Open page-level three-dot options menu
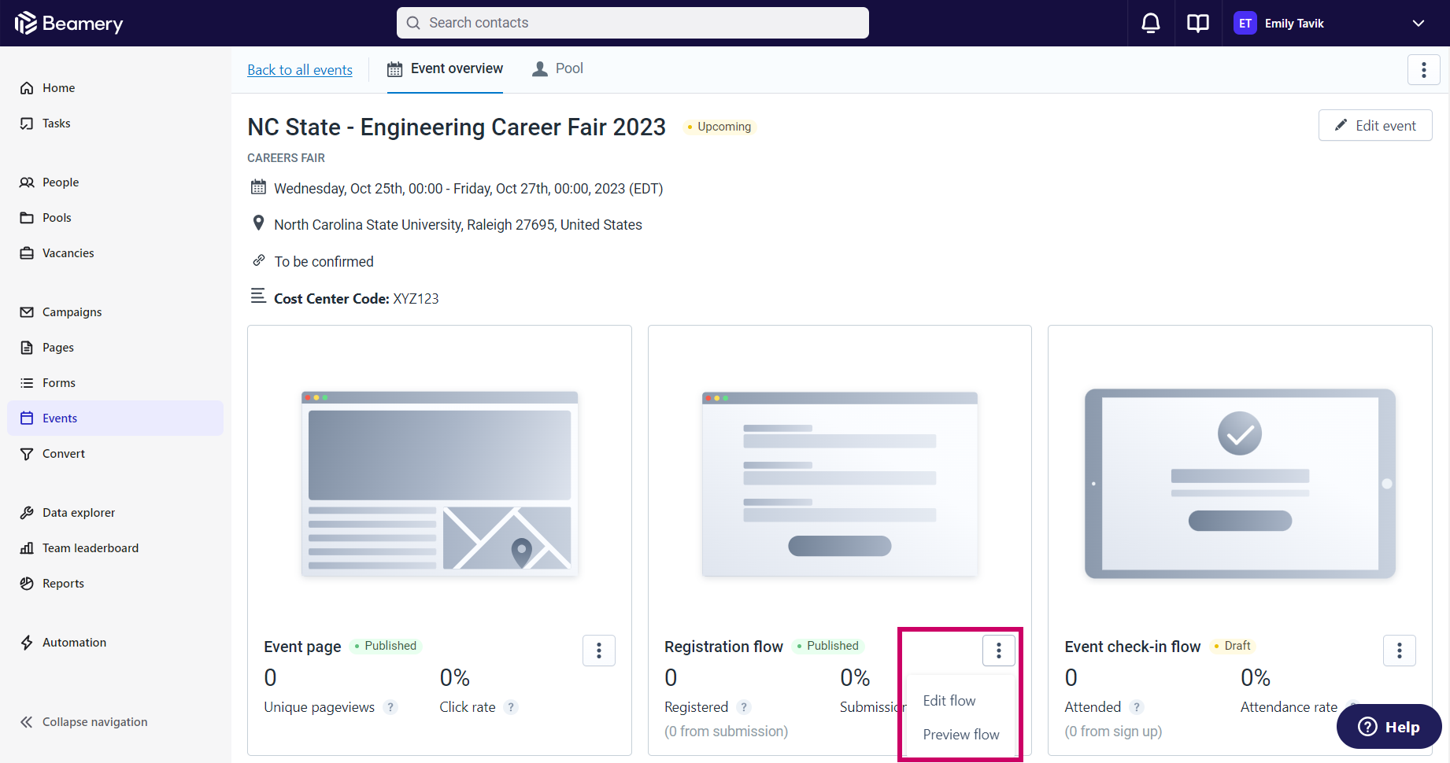Screen dimensions: 1450x763 click(1423, 70)
